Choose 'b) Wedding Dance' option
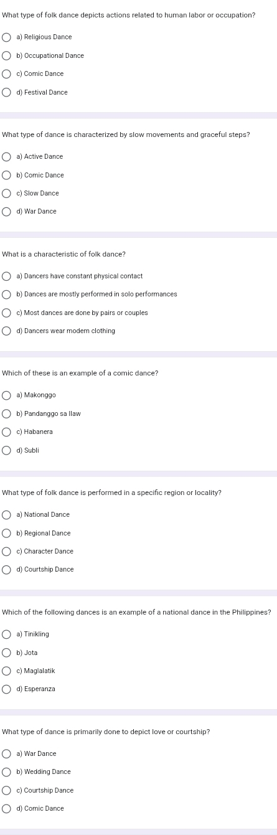The image size is (277, 835). tap(7, 772)
